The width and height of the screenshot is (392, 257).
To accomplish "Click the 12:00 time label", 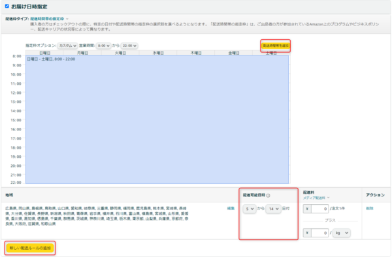I will pos(16,93).
